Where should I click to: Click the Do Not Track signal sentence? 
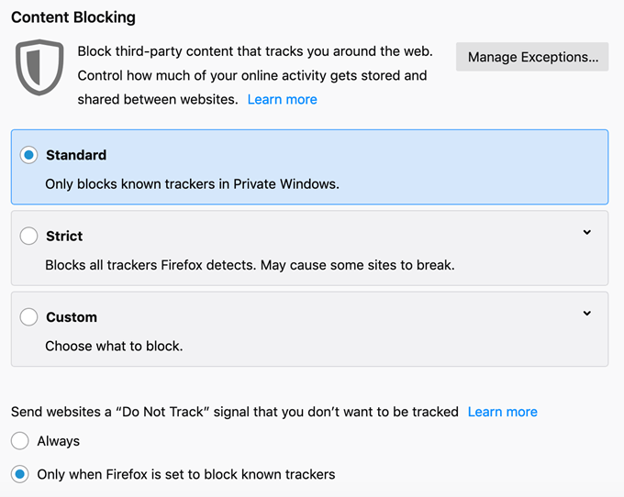point(235,412)
